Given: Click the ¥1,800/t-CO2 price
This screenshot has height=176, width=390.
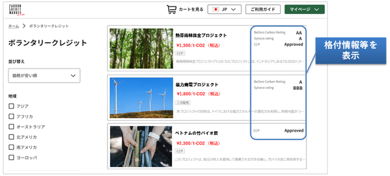Looking at the screenshot, I should coord(198,94).
